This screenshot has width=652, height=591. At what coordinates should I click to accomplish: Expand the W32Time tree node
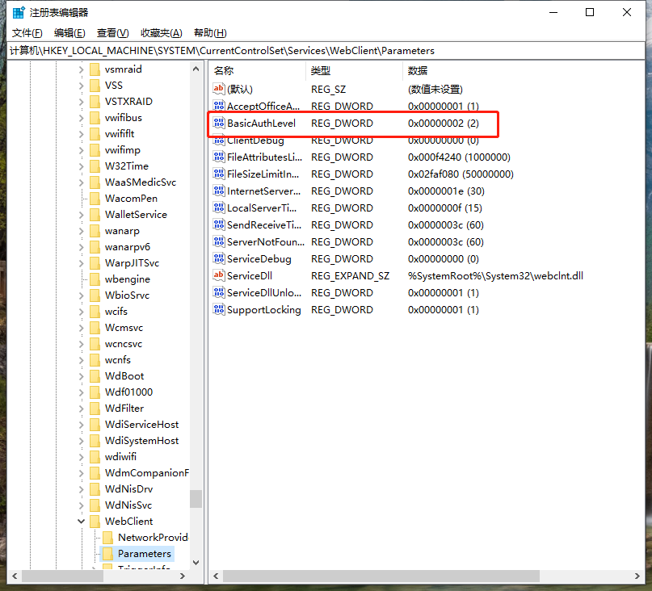81,166
